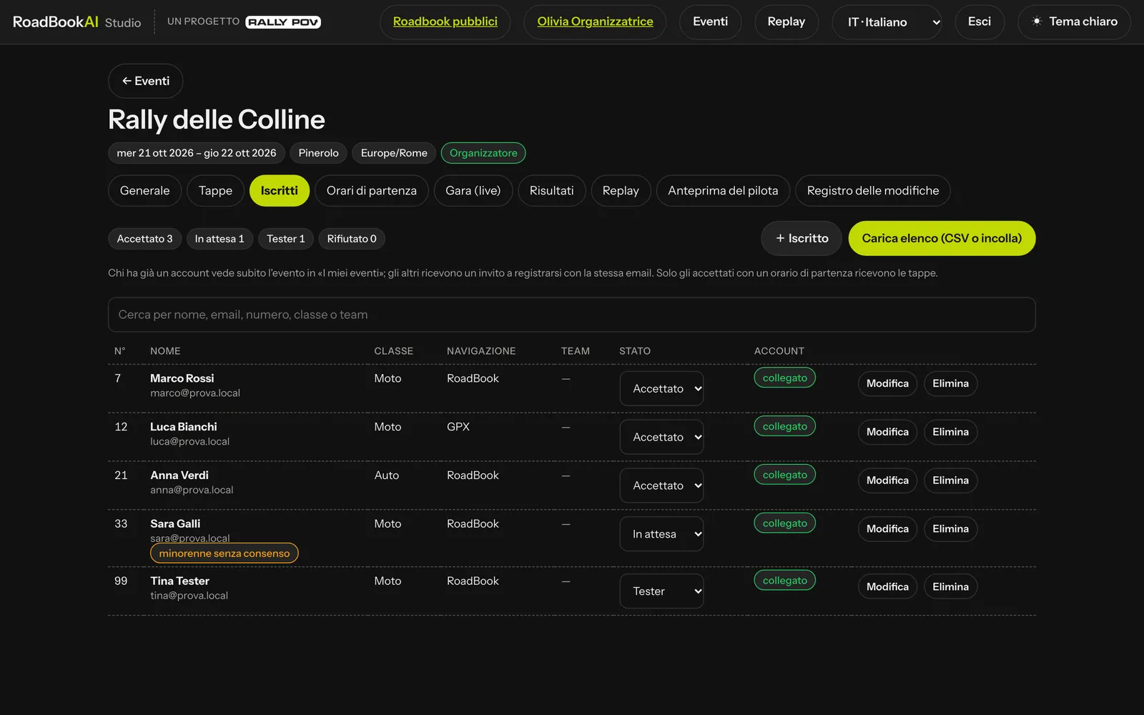Switch to the Generale tab

[x=145, y=191]
